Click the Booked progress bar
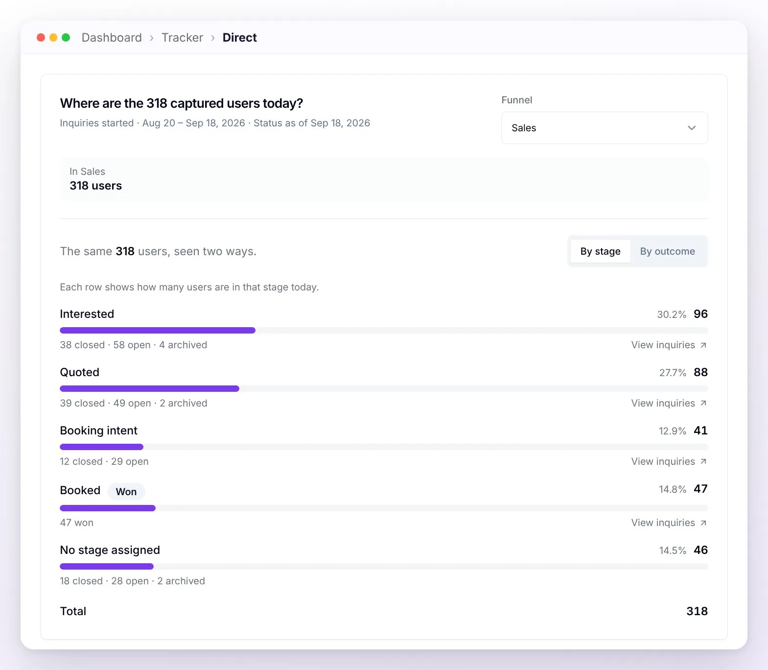Image resolution: width=768 pixels, height=670 pixels. (384, 508)
